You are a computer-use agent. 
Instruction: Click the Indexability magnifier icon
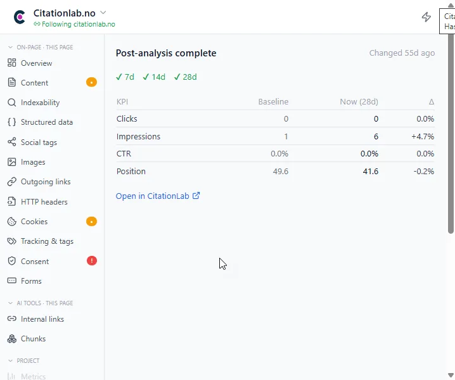[x=11, y=103]
